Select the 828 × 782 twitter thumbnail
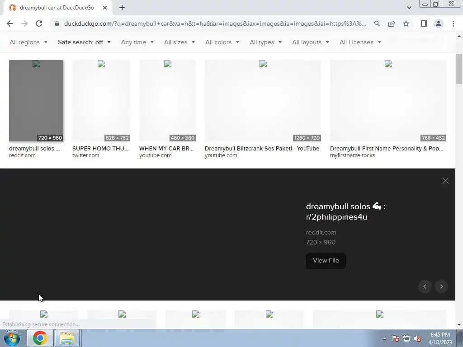 101,101
